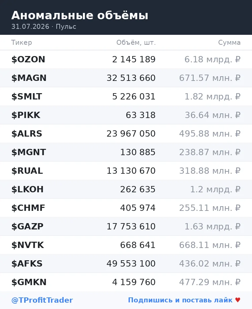Click the Аномальные объёмы title
Screen dimensions: 252x309
[x=80, y=15]
